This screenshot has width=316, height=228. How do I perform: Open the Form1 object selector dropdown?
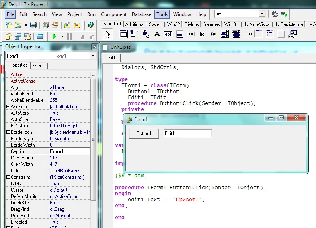(x=93, y=56)
